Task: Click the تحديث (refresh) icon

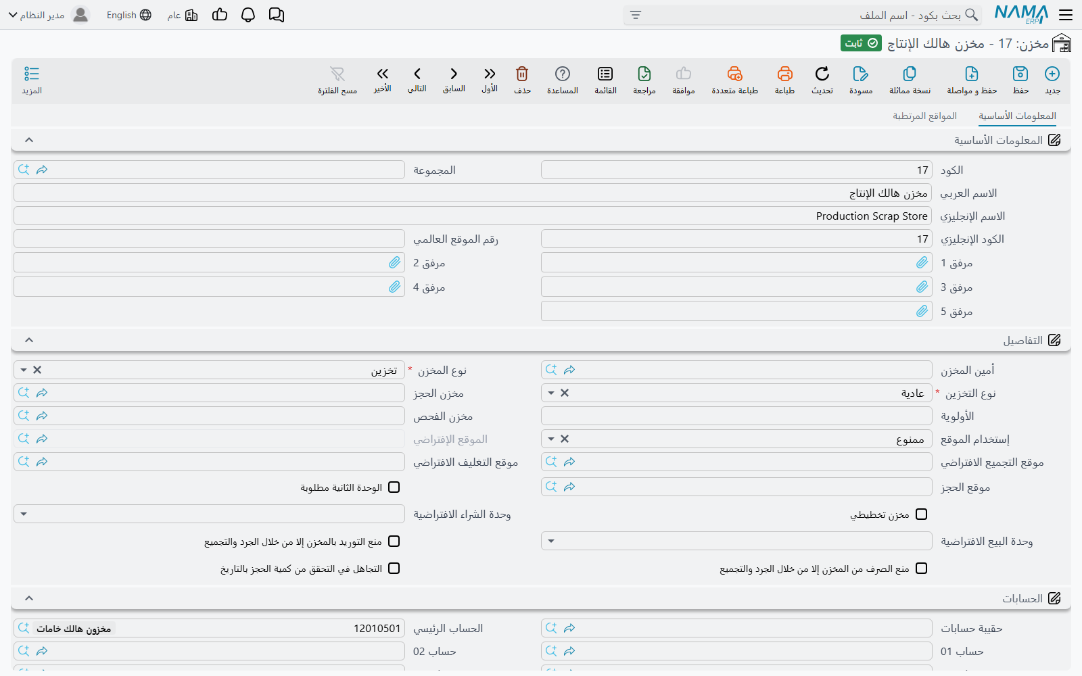Action: (x=822, y=74)
